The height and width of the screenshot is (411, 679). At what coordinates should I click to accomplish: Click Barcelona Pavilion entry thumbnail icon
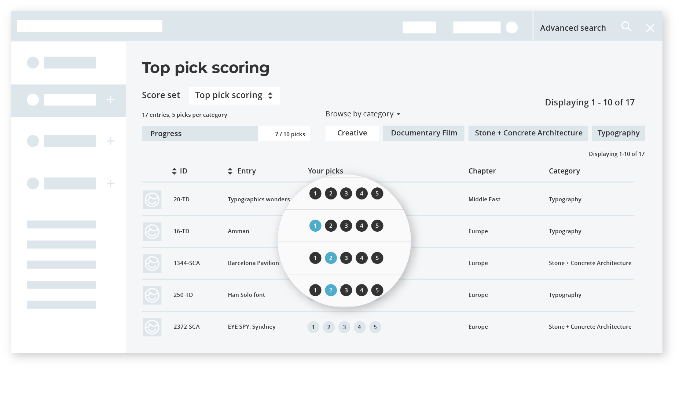coord(152,264)
